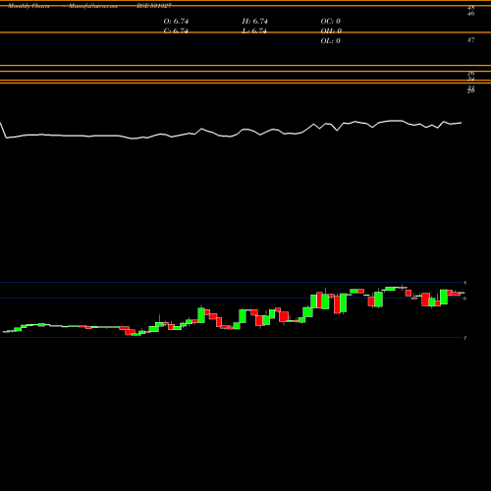Click the 'OH: 0' reading
Screen dimensions: 491x491
331,31
